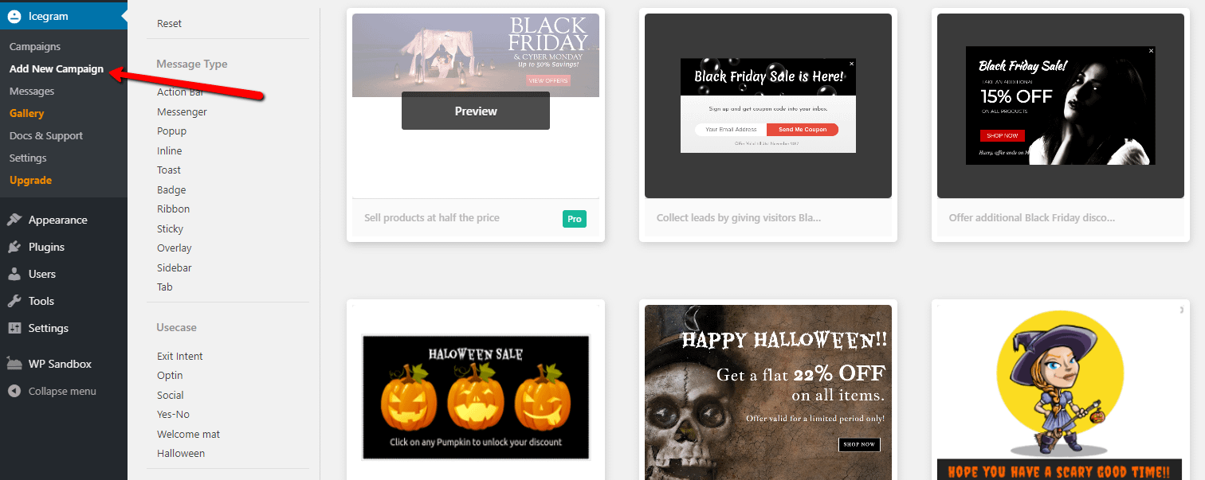Open Tools via the wrench icon

pyautogui.click(x=14, y=301)
